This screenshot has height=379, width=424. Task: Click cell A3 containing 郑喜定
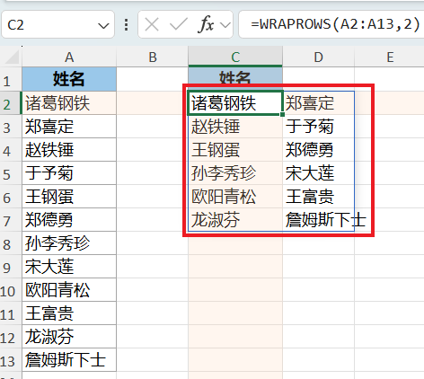69,127
